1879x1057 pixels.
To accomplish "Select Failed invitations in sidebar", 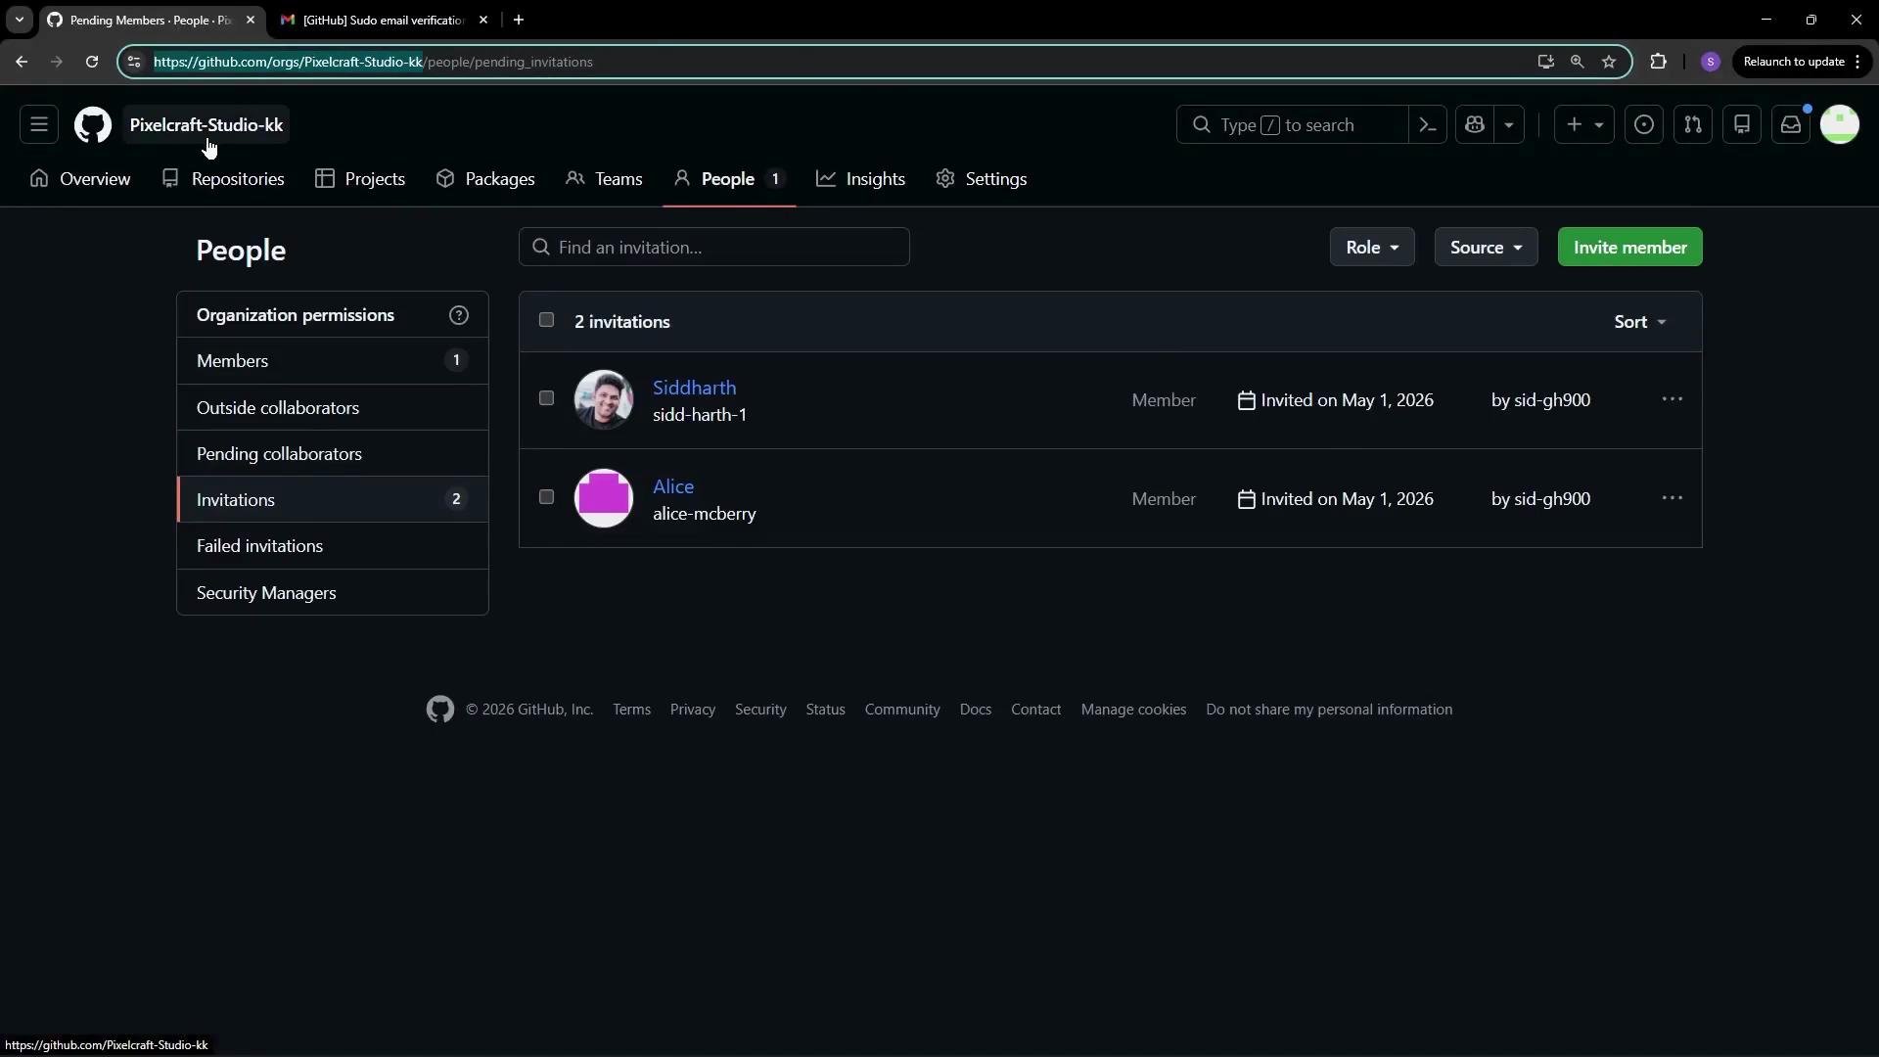I will pos(333,546).
